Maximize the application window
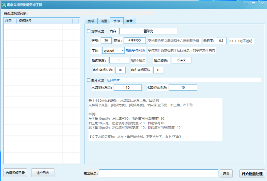The width and height of the screenshot is (267, 181). [253, 3]
